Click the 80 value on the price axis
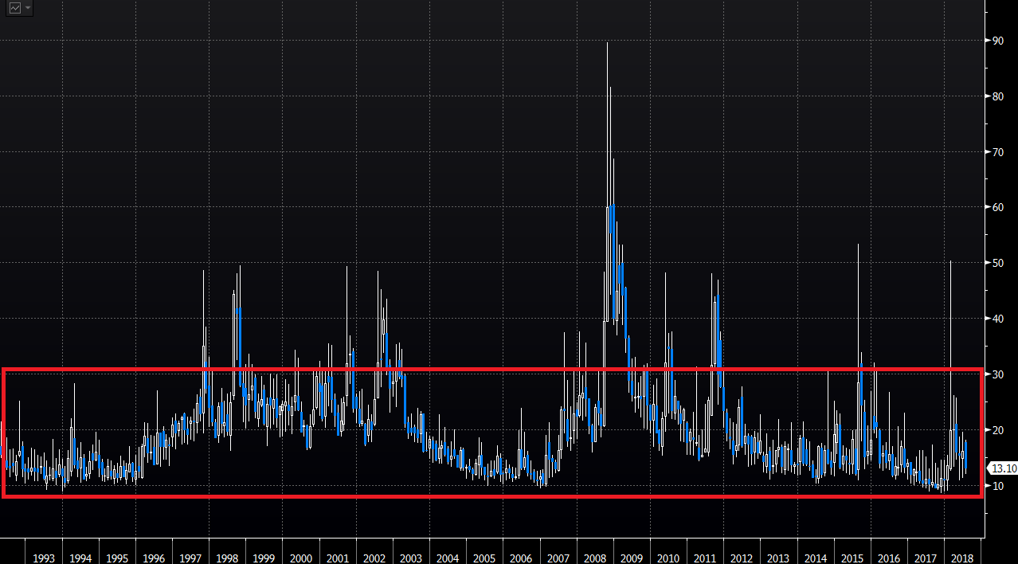Screen dimensions: 1018x564 [998, 96]
